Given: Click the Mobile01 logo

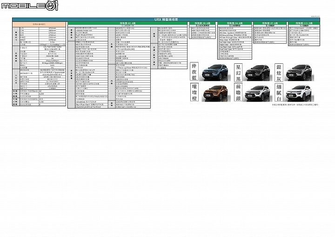Looking at the screenshot, I should point(29,6).
